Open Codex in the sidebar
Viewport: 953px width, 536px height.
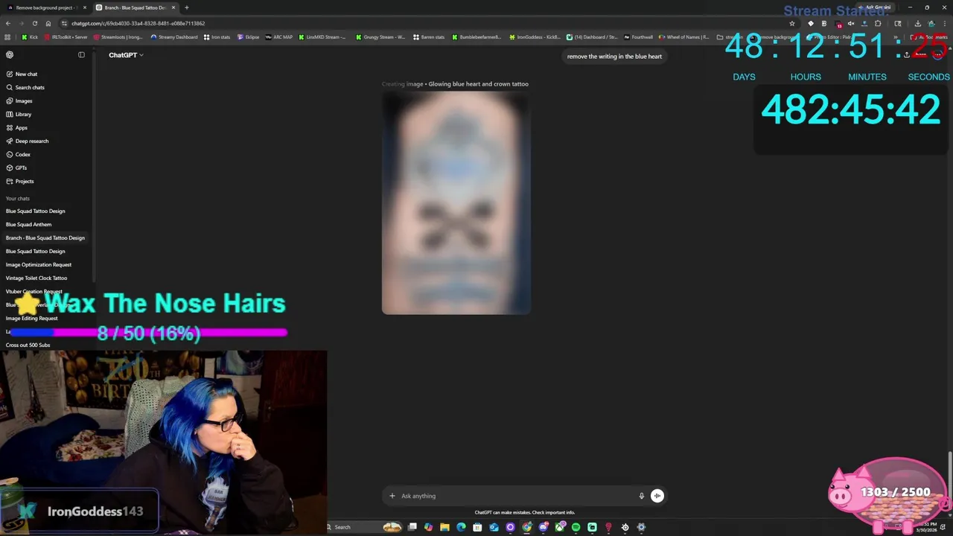point(23,154)
